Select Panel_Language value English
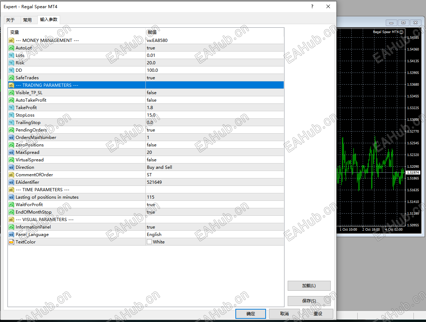The width and height of the screenshot is (426, 322). pyautogui.click(x=154, y=235)
